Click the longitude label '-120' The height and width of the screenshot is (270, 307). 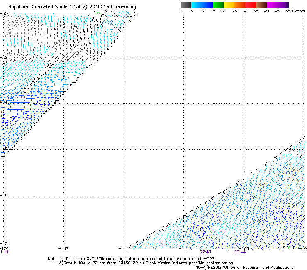click(x=4, y=249)
